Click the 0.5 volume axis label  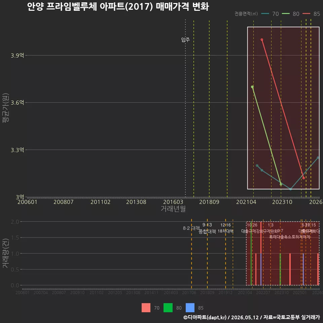click(15, 270)
